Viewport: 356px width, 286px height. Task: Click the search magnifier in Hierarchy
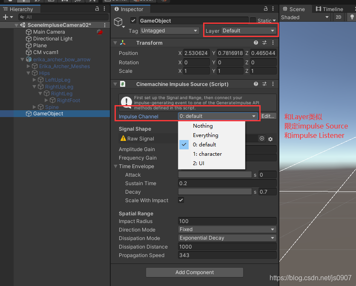coord(22,17)
